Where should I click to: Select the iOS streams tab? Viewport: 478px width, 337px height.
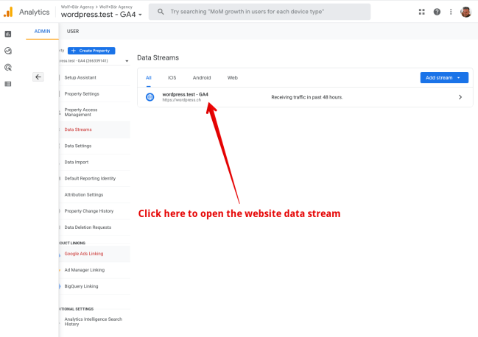[172, 78]
